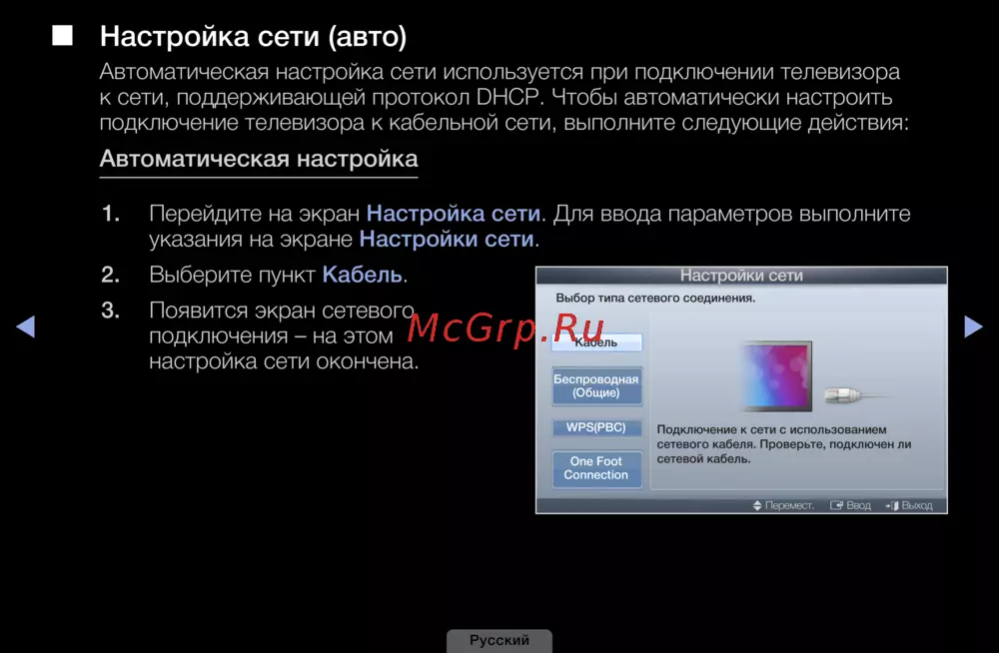Image resolution: width=999 pixels, height=653 pixels.
Task: Click the Кабель link in step 2
Action: [362, 275]
